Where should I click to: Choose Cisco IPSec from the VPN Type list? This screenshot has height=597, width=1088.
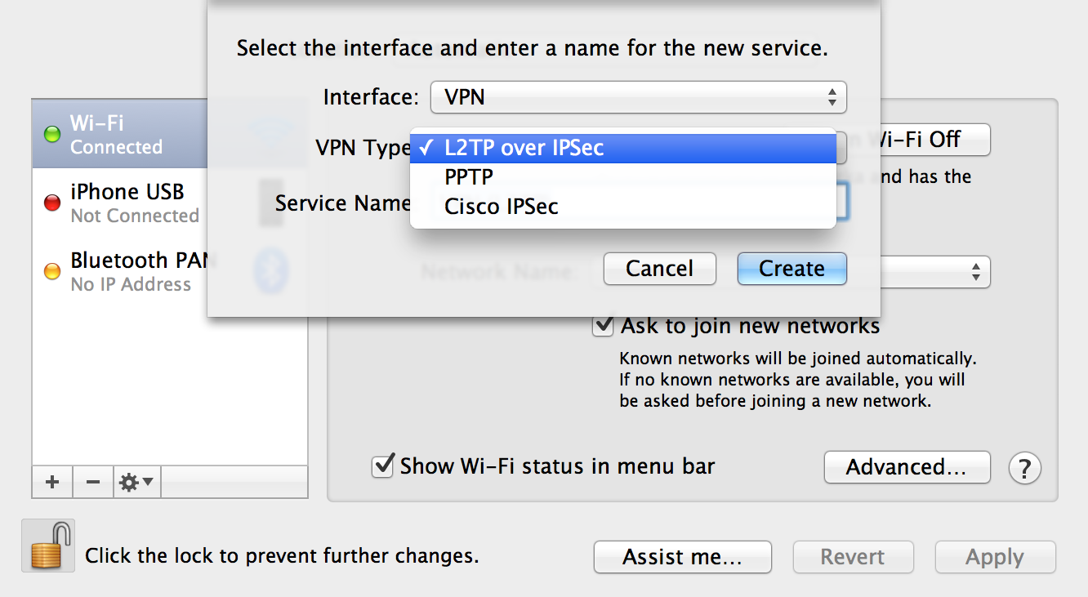501,206
